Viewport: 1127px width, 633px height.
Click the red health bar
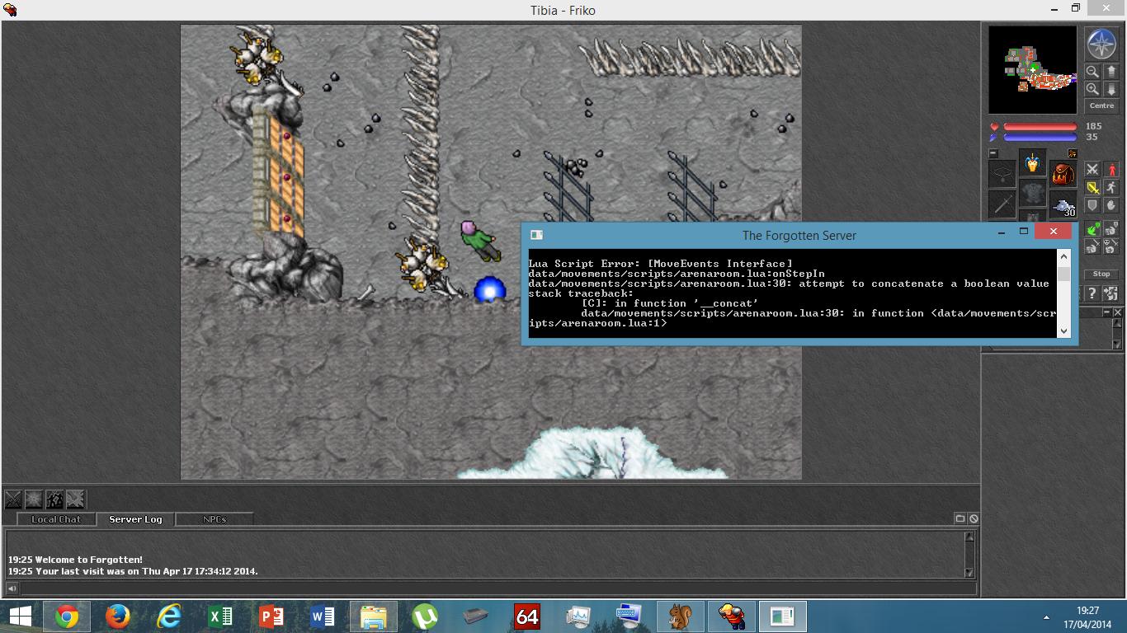click(1040, 126)
